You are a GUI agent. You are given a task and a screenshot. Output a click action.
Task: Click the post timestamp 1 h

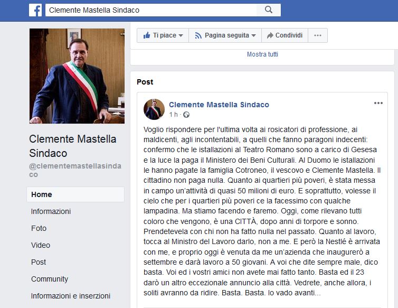click(x=173, y=115)
